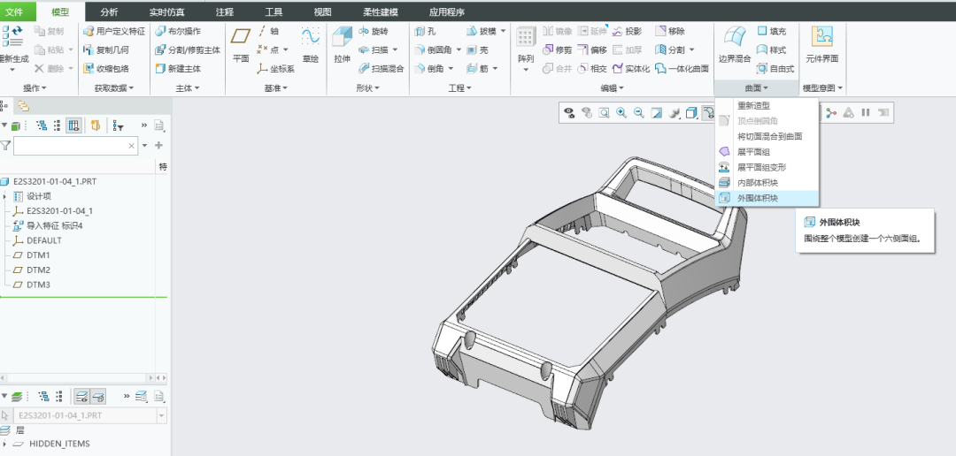
Task: Expand the 编辑 group dropdown
Action: tap(613, 88)
